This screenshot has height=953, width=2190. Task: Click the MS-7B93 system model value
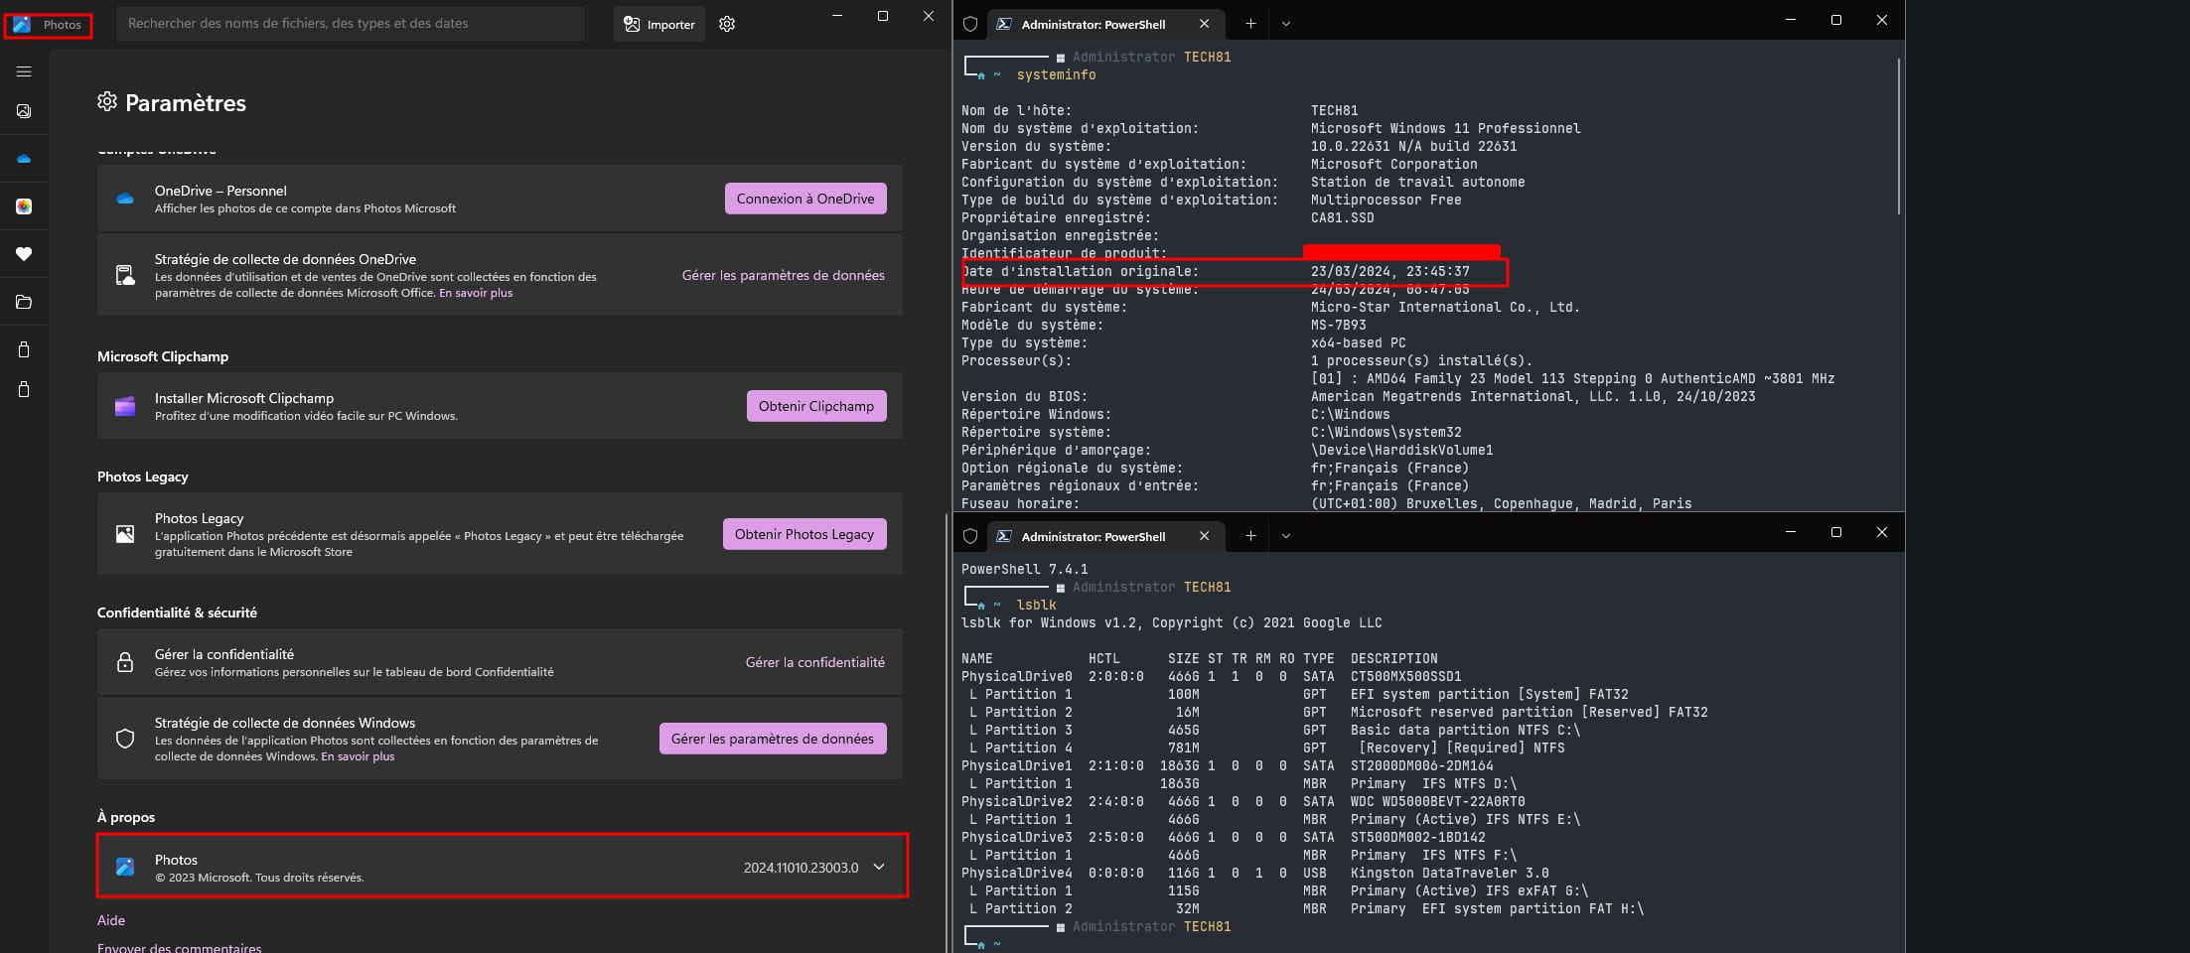pos(1338,325)
